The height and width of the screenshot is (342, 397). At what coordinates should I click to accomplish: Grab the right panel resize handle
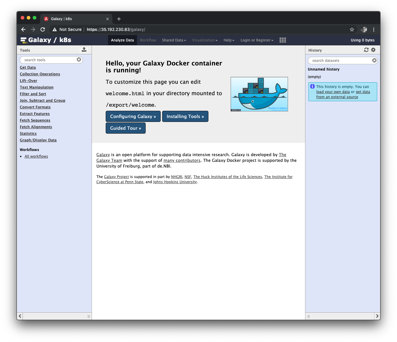308,316
